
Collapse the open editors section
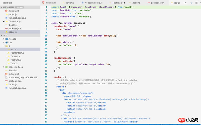point(2,7)
